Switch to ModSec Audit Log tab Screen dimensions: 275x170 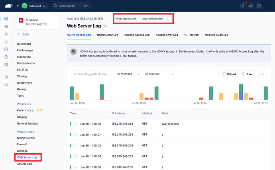pyautogui.click(x=216, y=35)
